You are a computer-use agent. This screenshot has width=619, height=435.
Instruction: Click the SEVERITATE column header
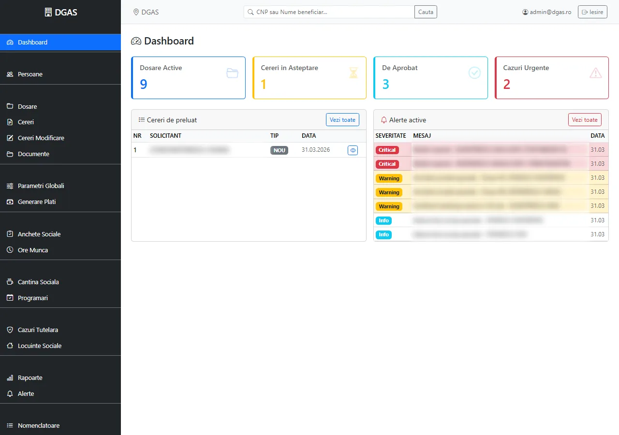point(391,136)
